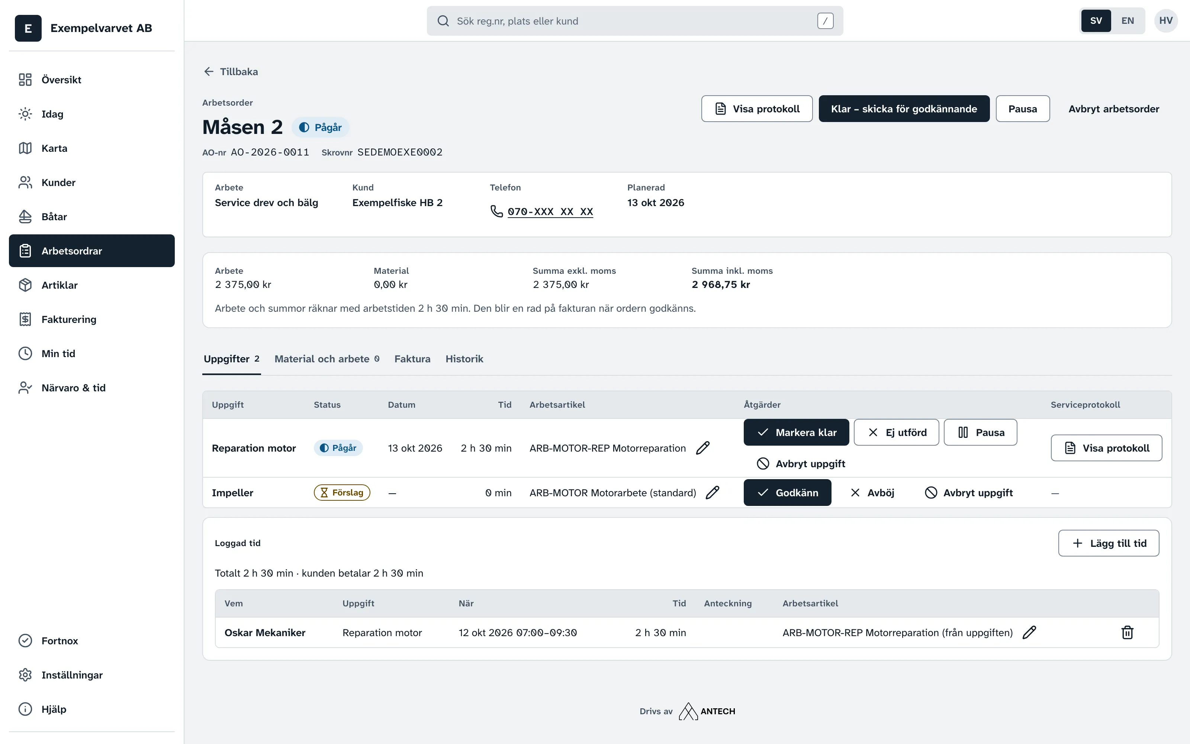This screenshot has height=744, width=1190.
Task: Pause the Reparation motor task
Action: tap(981, 433)
